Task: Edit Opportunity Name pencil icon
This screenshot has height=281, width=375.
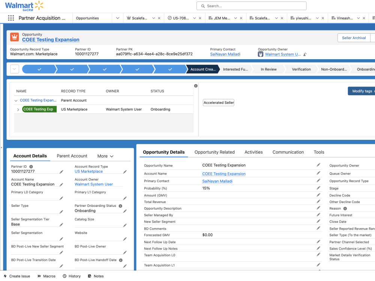Action: [x=318, y=165]
